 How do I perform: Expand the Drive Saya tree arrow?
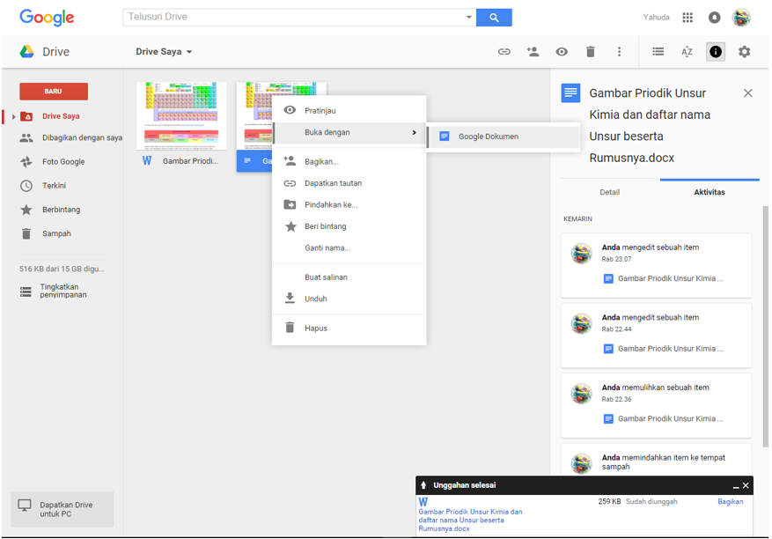[x=14, y=117]
